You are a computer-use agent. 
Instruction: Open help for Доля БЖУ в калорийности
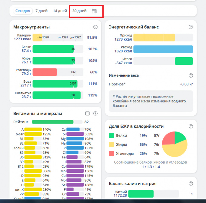click(191, 126)
